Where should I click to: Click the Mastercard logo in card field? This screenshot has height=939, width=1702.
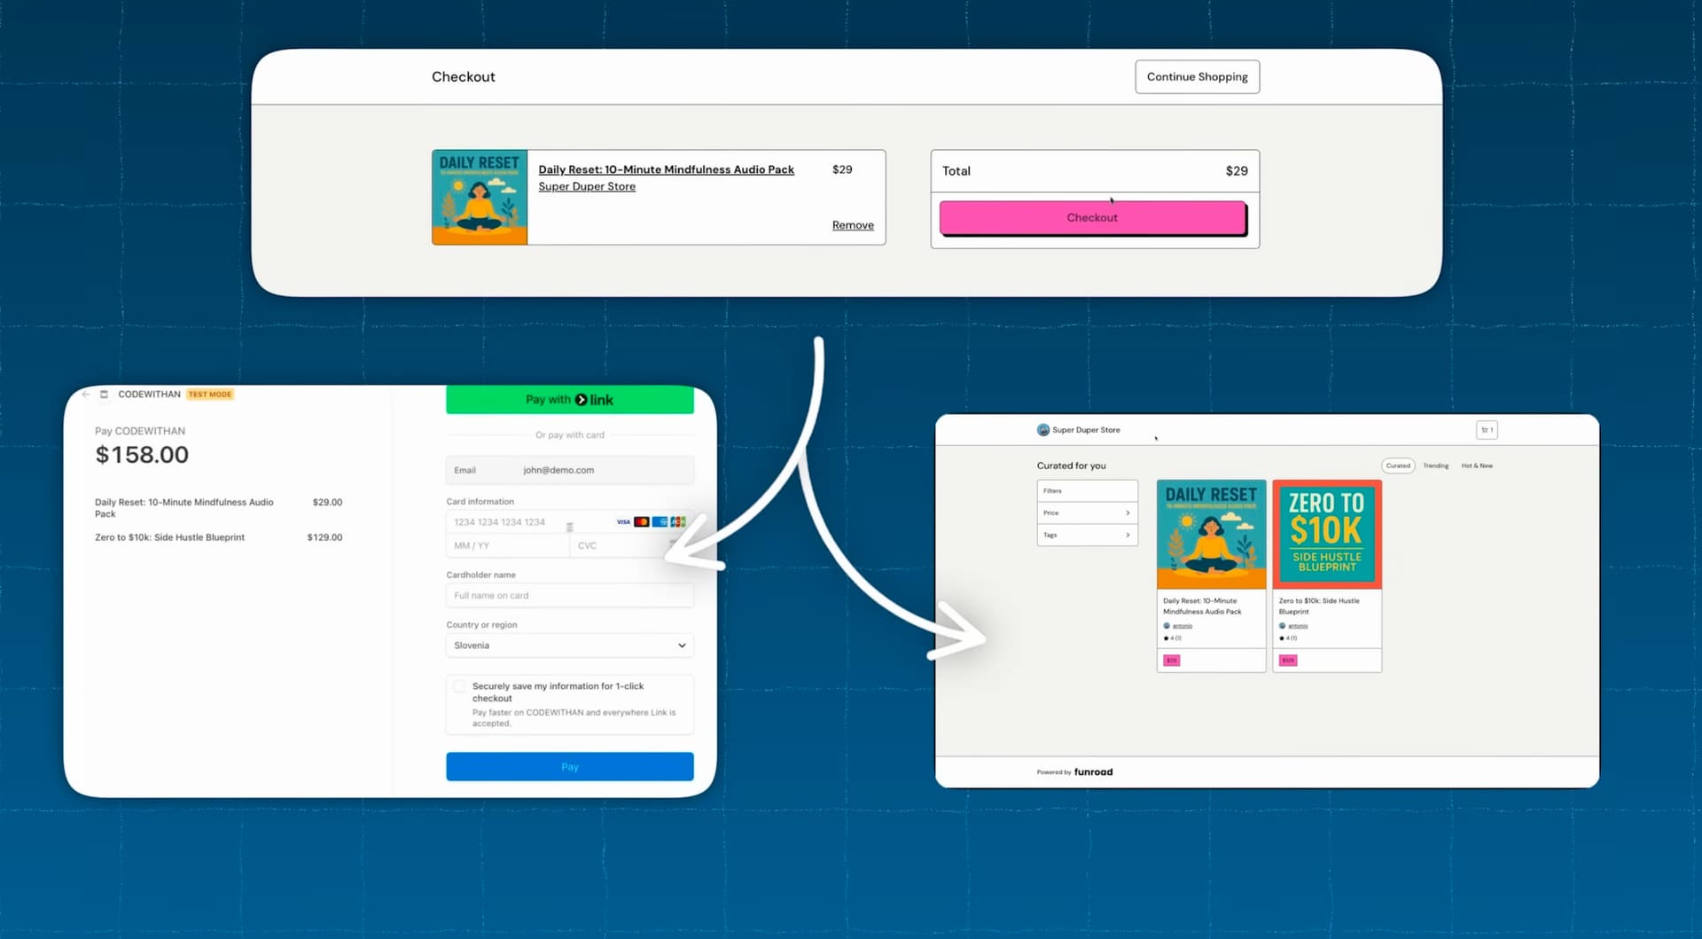click(x=642, y=522)
